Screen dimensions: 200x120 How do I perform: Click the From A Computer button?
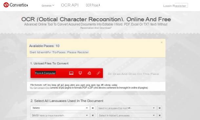pos(67,73)
